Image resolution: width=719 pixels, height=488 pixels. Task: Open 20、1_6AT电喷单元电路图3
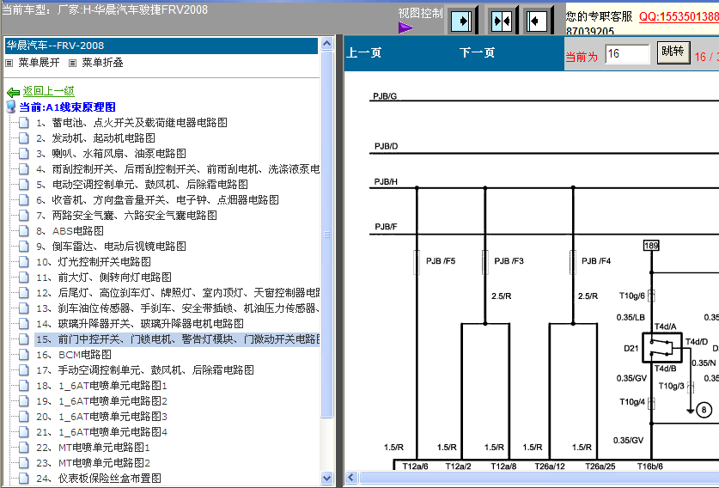pyautogui.click(x=102, y=417)
